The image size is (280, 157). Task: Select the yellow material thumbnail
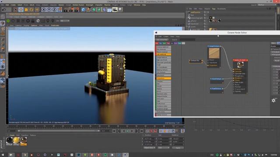pos(16,140)
